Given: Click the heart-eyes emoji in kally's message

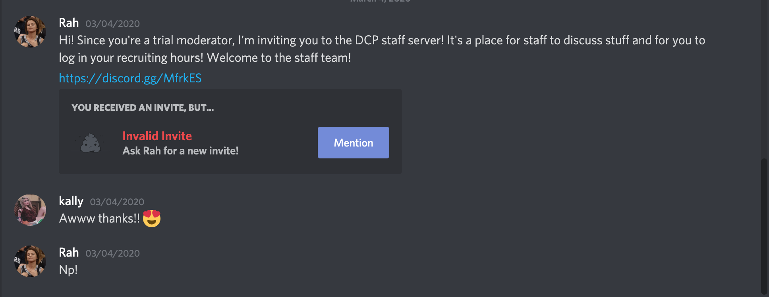Looking at the screenshot, I should 152,218.
